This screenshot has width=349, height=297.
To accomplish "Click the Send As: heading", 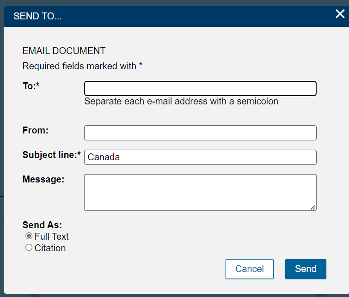I will pyautogui.click(x=42, y=225).
